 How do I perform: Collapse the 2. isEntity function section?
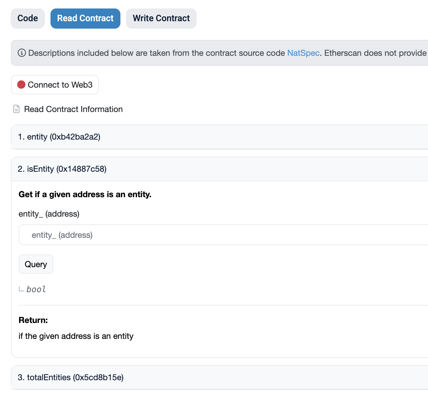[x=62, y=169]
